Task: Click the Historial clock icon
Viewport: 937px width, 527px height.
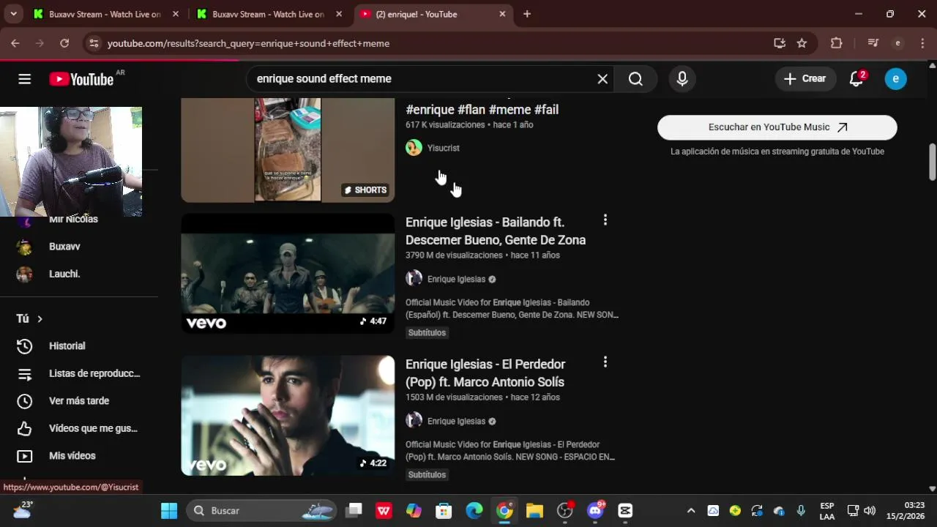Action: point(25,345)
